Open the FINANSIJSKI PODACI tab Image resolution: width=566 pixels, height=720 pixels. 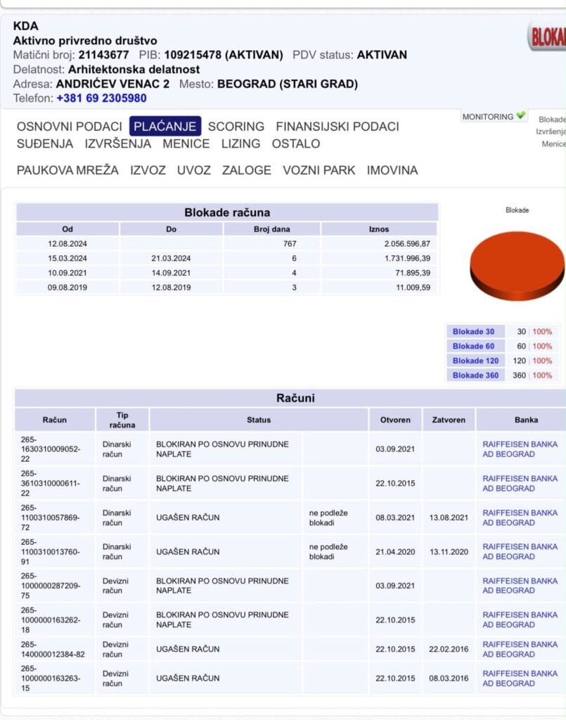coord(337,127)
